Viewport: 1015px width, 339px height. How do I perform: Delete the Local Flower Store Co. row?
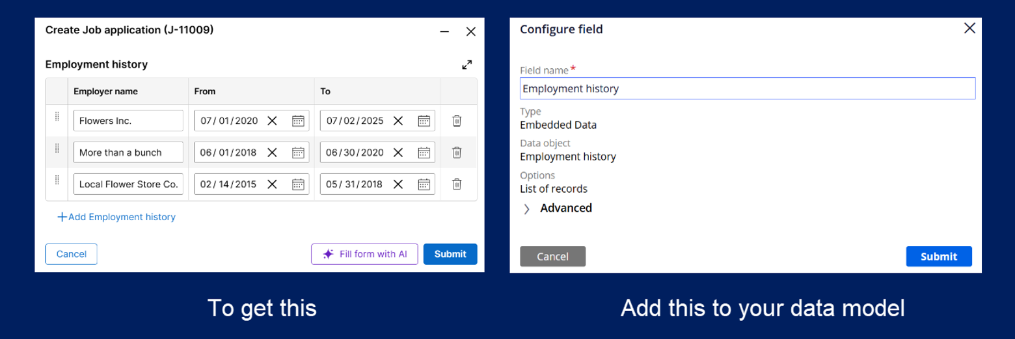click(457, 184)
